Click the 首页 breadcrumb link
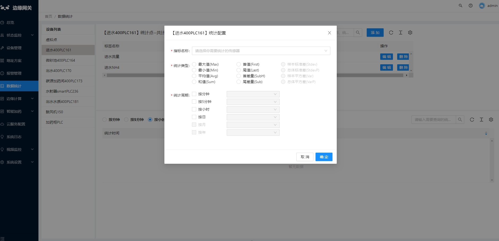The width and height of the screenshot is (499, 241). click(49, 16)
